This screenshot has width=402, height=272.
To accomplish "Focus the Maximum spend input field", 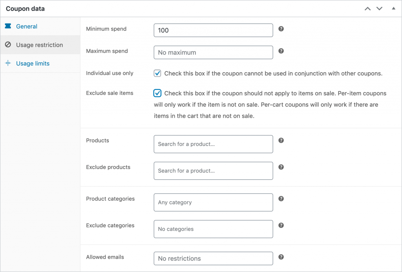I will pyautogui.click(x=213, y=52).
